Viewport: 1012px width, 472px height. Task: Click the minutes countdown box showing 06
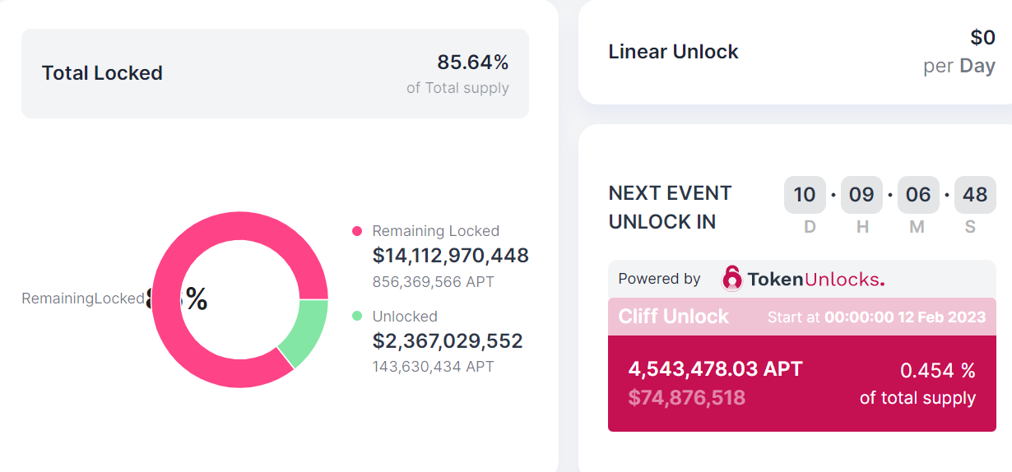point(918,195)
